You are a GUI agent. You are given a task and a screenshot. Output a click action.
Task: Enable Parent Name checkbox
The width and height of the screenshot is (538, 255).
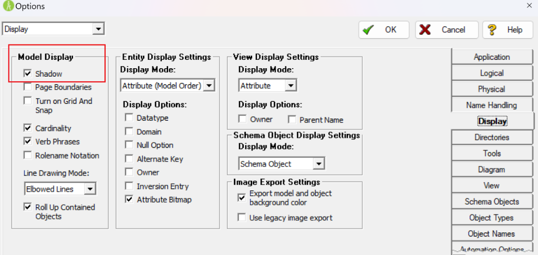292,120
